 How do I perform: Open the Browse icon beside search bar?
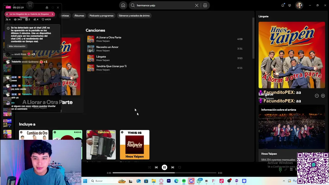(205, 5)
